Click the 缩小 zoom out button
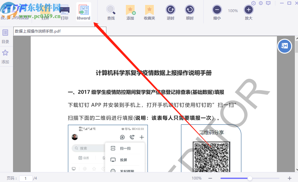The image size is (298, 182). (x=217, y=10)
